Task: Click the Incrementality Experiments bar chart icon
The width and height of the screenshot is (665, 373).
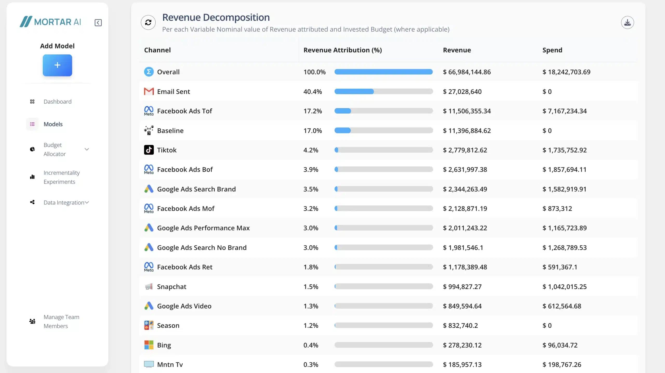Action: tap(32, 177)
